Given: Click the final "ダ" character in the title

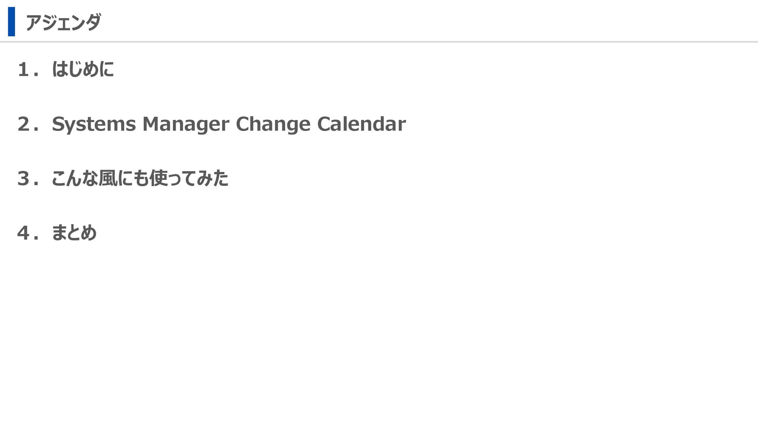Looking at the screenshot, I should [x=93, y=22].
